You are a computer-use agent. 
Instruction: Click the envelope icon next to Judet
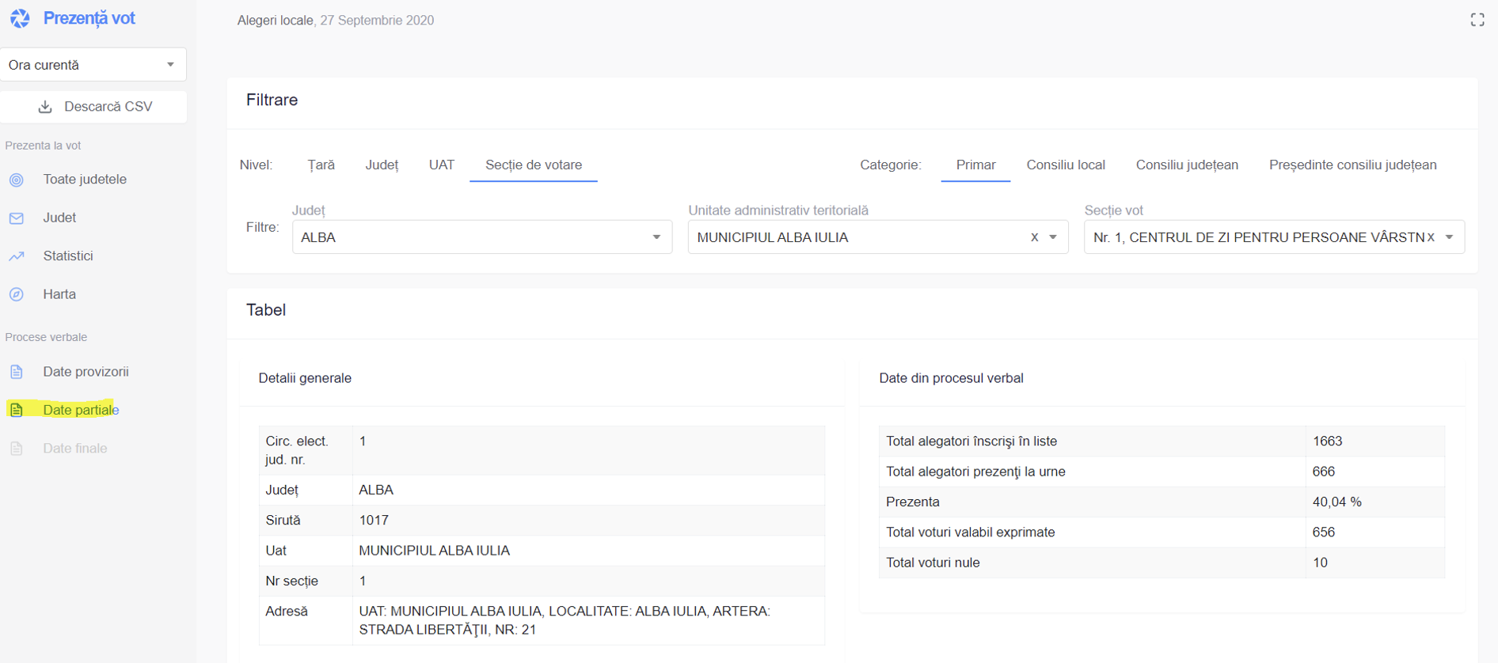[17, 218]
